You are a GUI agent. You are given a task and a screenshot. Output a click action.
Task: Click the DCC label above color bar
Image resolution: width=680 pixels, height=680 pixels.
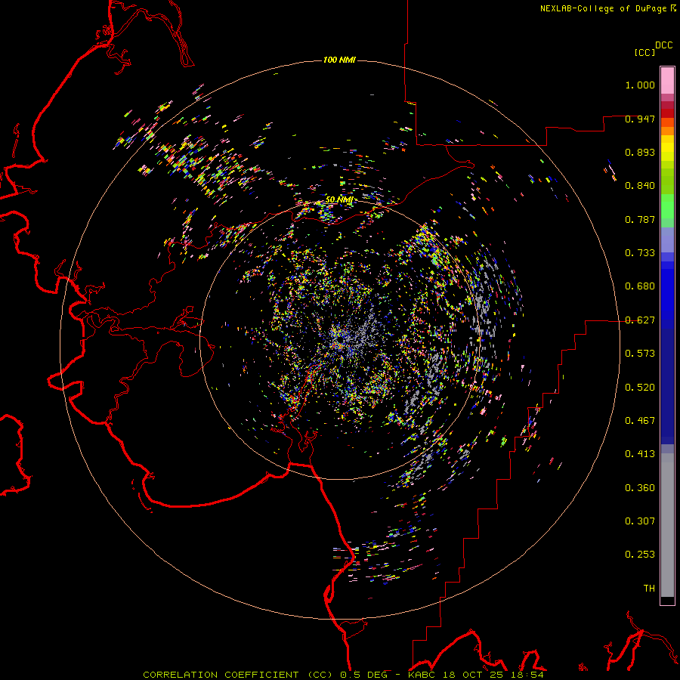coord(663,45)
